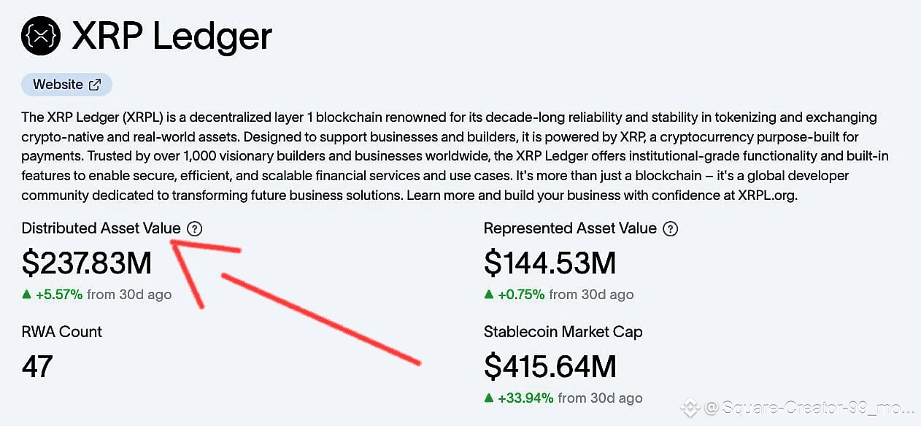Screen dimensions: 921x426
Task: Click the external link icon beside Website
Action: pyautogui.click(x=95, y=85)
